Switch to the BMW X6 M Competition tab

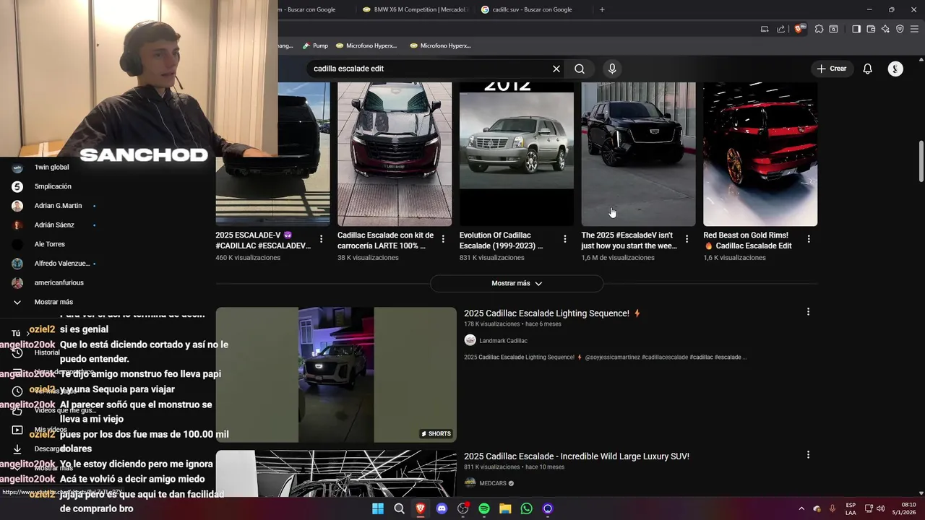[416, 9]
